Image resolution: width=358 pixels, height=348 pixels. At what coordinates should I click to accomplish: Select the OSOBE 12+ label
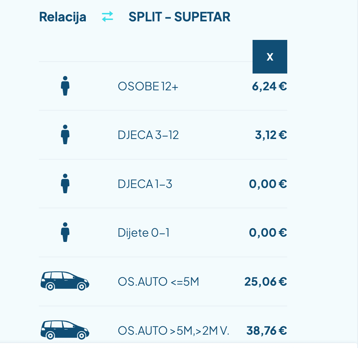coord(148,86)
